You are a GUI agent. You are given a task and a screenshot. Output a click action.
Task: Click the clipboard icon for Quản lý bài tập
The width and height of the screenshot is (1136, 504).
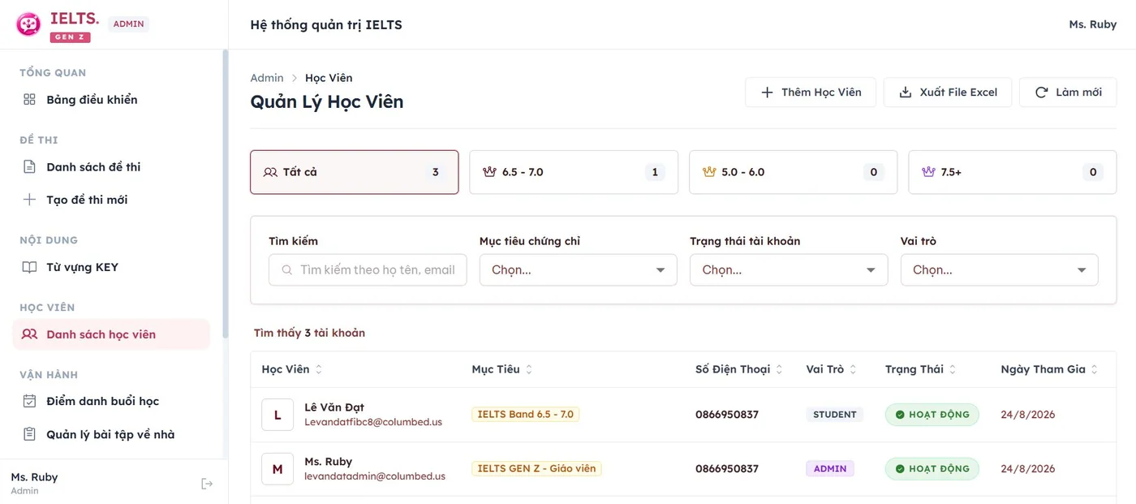[x=29, y=434]
